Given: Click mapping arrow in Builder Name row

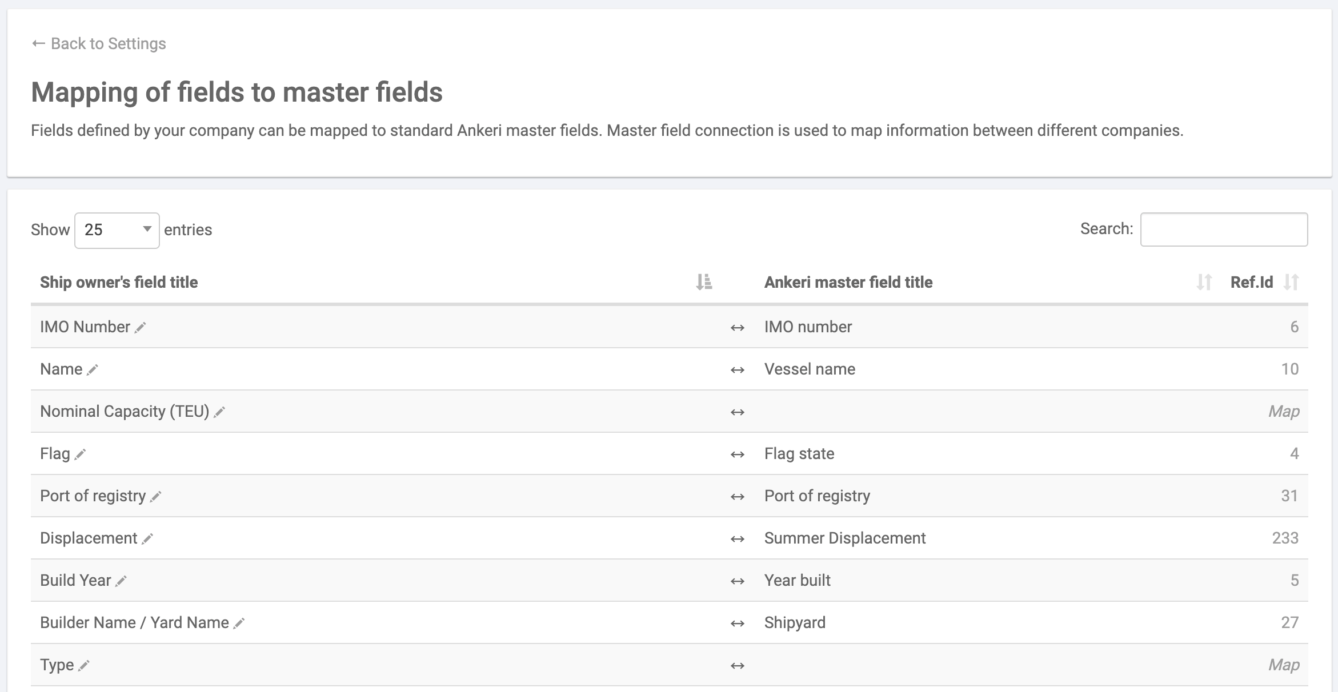Looking at the screenshot, I should 738,623.
